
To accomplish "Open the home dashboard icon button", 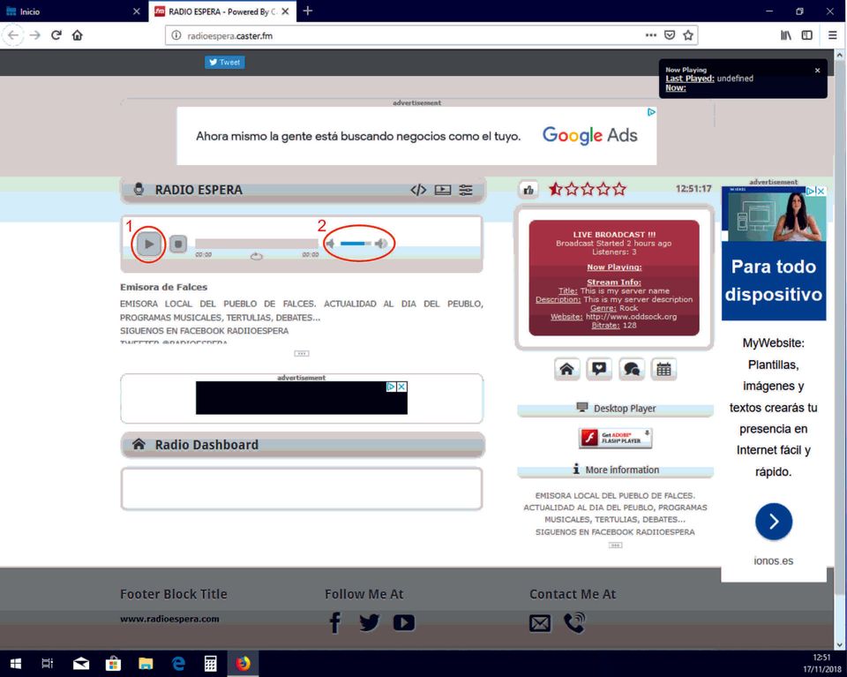I will [566, 370].
